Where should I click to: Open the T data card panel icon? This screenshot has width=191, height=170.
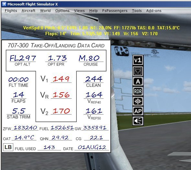tap(138, 71)
